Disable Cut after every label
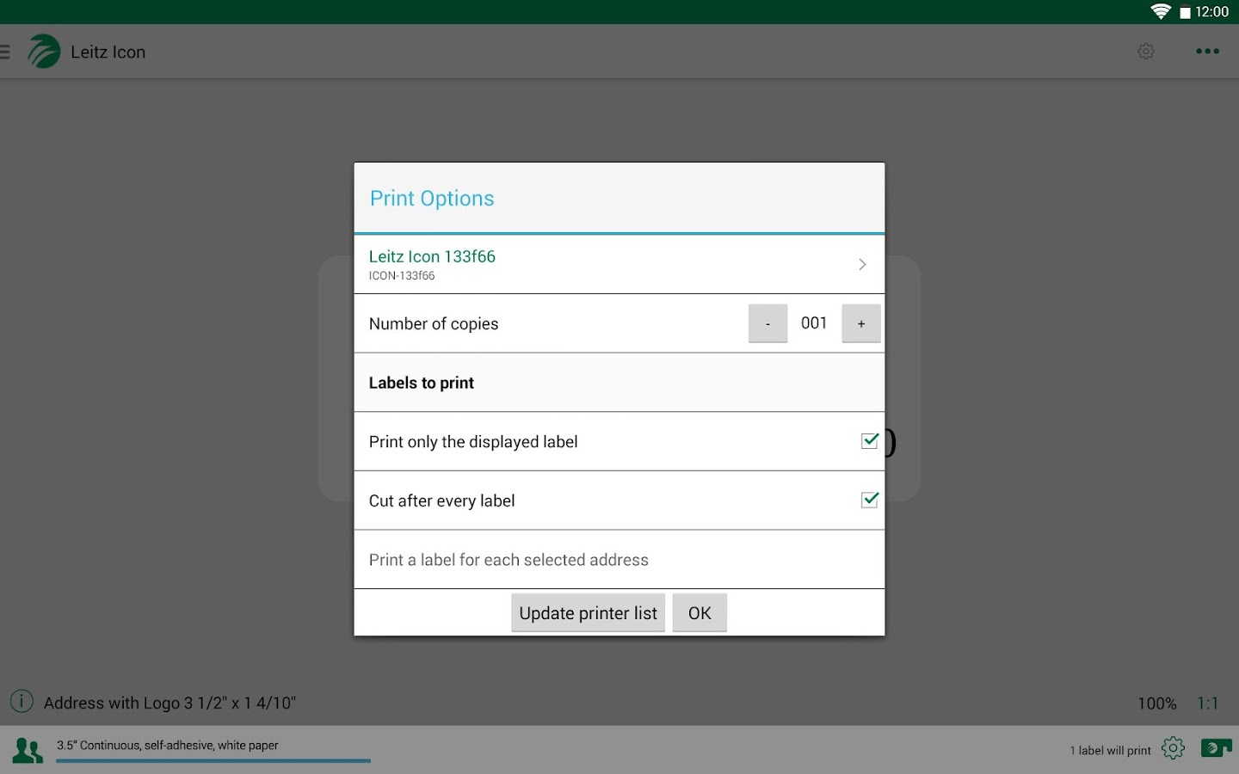The height and width of the screenshot is (774, 1239). 869,499
